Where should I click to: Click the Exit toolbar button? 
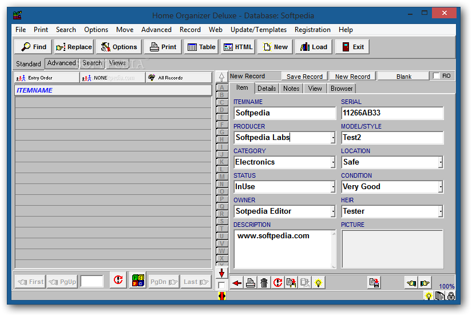[352, 47]
